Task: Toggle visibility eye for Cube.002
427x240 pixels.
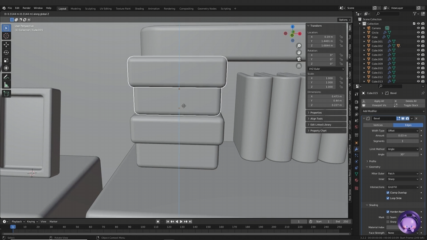Action: 418,46
